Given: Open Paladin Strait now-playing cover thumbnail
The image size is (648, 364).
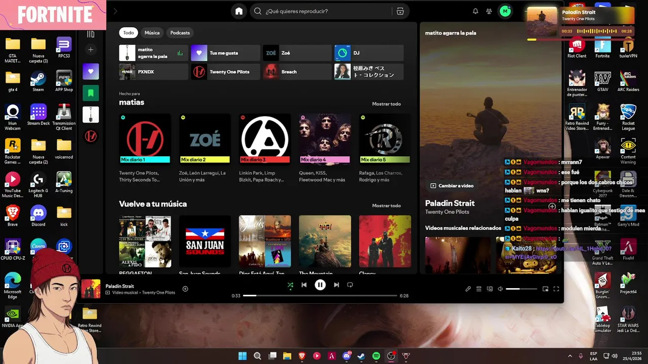Looking at the screenshot, I should (91, 289).
